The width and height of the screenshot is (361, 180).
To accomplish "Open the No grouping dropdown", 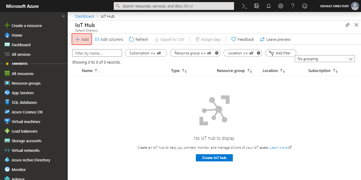I will point(325,58).
